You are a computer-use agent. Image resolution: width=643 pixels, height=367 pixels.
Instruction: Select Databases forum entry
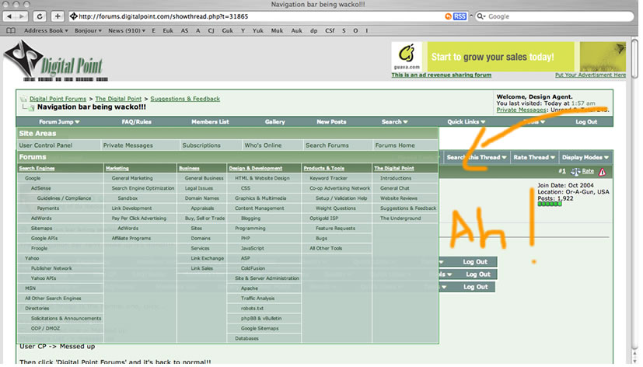[x=247, y=338]
